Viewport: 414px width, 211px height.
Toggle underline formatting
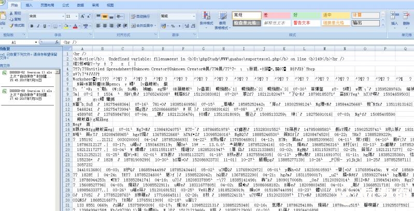point(44,25)
